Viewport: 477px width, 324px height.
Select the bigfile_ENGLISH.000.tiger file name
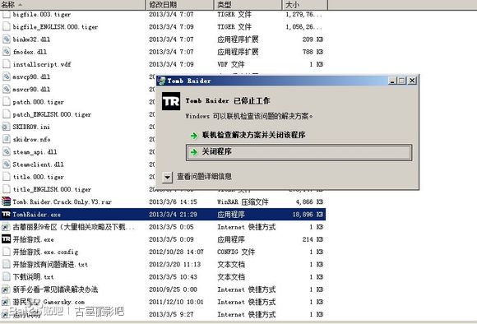pos(55,27)
